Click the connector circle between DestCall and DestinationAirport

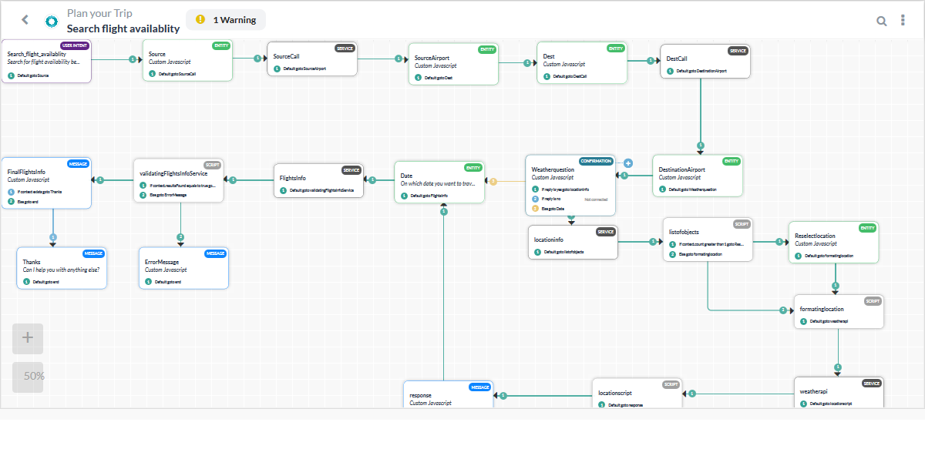(698, 145)
